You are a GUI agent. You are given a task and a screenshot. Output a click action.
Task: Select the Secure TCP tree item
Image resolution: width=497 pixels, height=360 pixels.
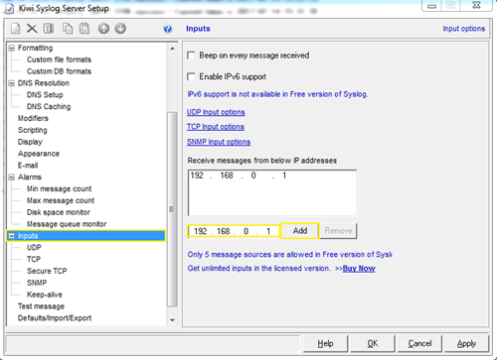(x=47, y=271)
